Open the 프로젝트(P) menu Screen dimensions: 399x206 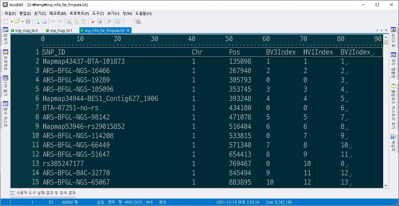(79, 13)
